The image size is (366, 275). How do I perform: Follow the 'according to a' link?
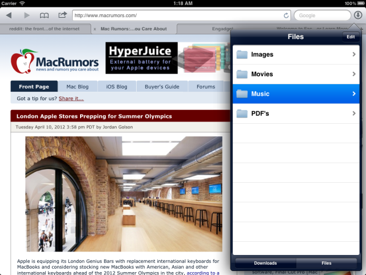tap(203, 273)
